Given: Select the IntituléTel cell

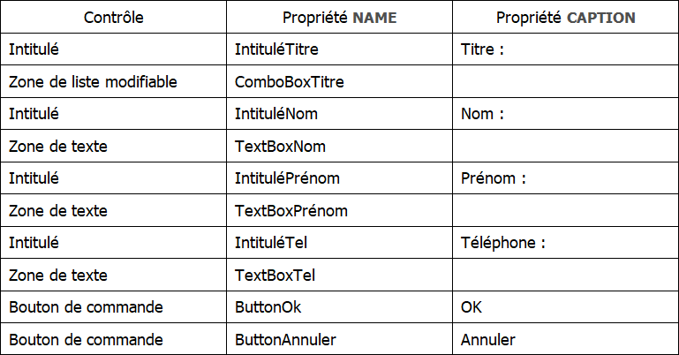Looking at the screenshot, I should [271, 242].
